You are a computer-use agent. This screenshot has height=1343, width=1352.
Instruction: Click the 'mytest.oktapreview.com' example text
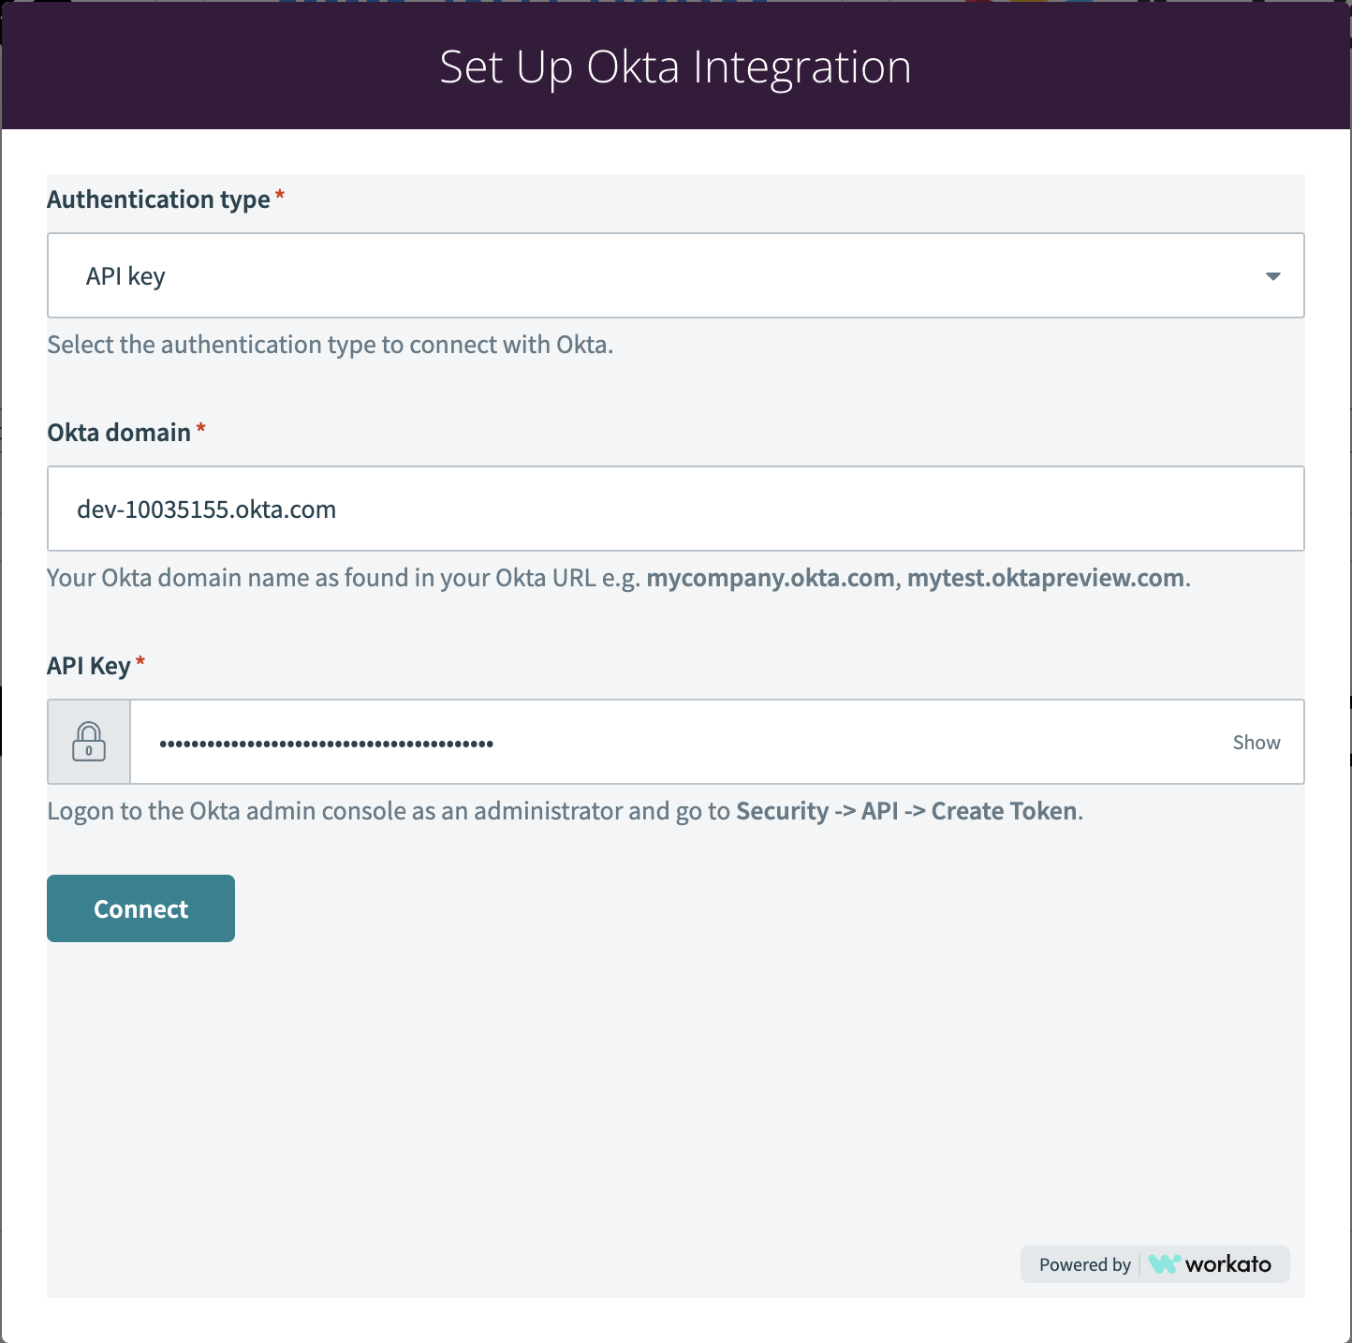click(x=1046, y=578)
